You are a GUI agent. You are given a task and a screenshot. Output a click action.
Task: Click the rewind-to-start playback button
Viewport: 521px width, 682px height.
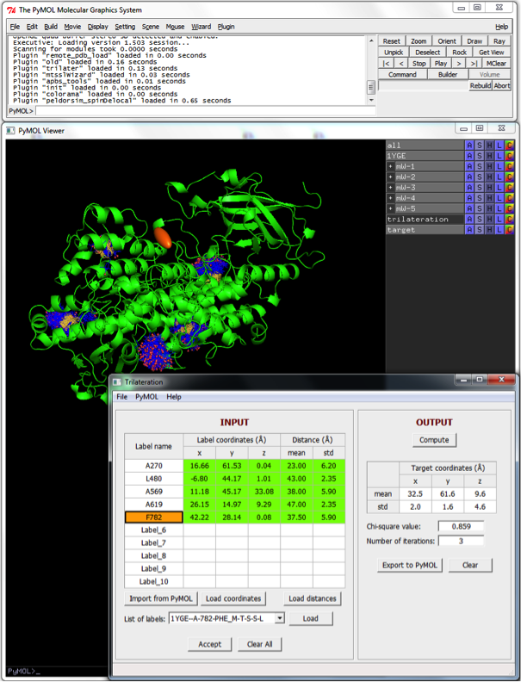click(386, 64)
